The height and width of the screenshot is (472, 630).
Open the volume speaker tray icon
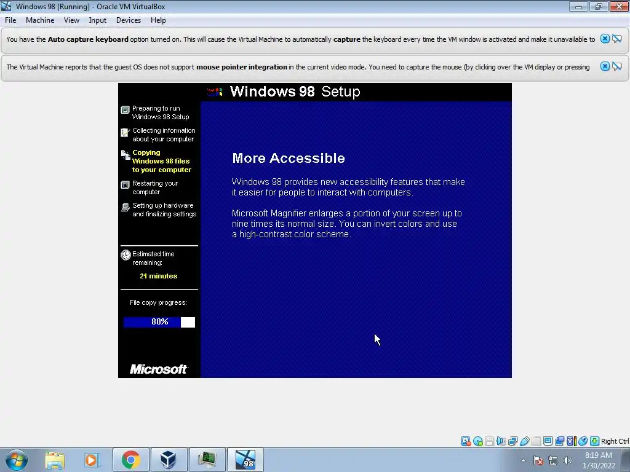(x=567, y=460)
